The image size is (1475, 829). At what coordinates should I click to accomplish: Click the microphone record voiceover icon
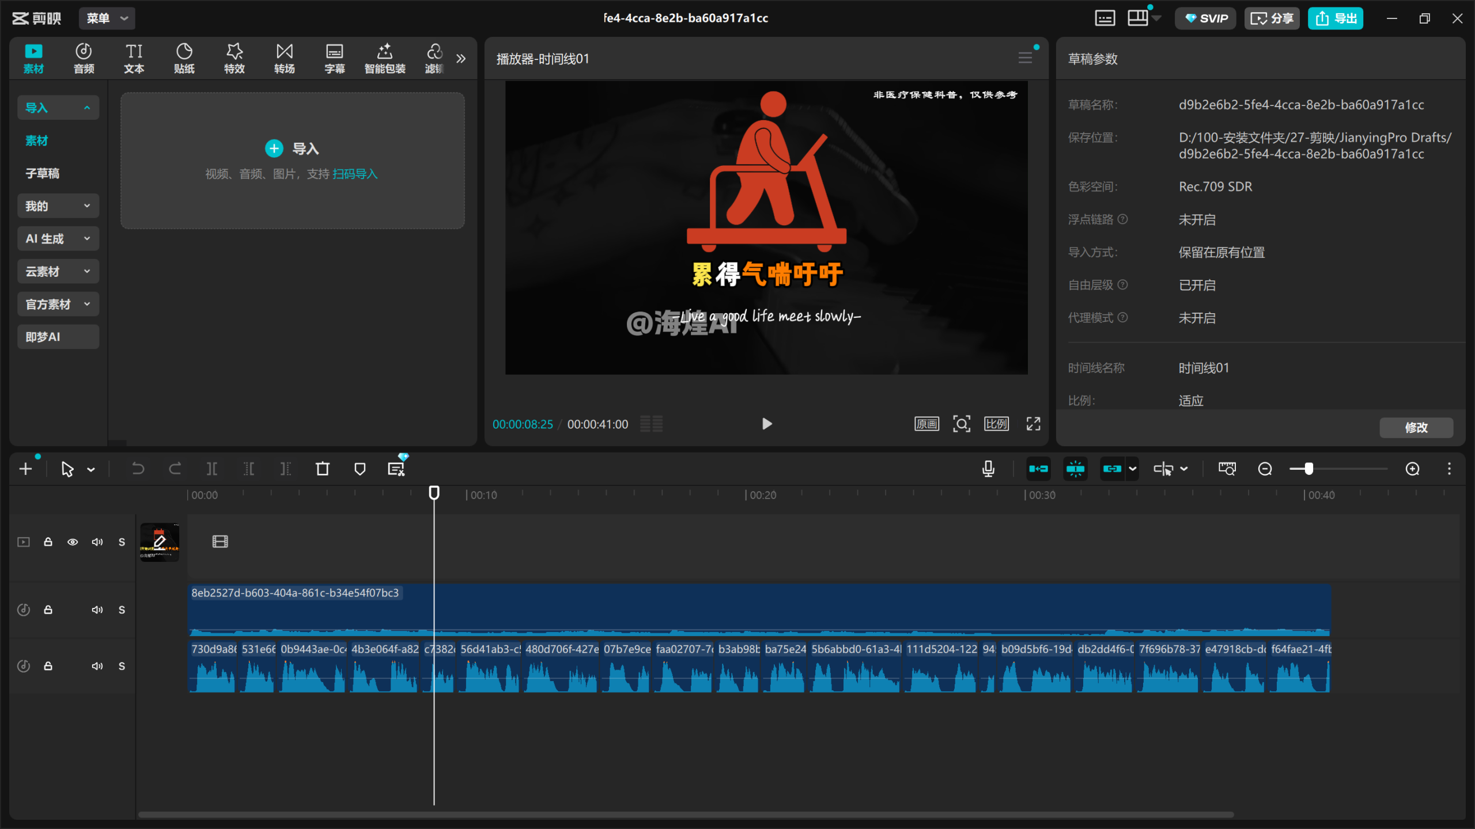(x=988, y=469)
